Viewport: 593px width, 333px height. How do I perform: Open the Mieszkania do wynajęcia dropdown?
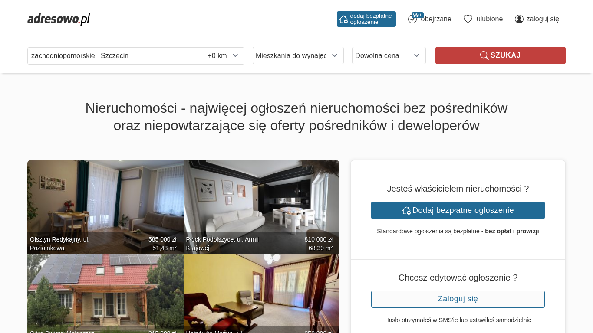(x=298, y=55)
